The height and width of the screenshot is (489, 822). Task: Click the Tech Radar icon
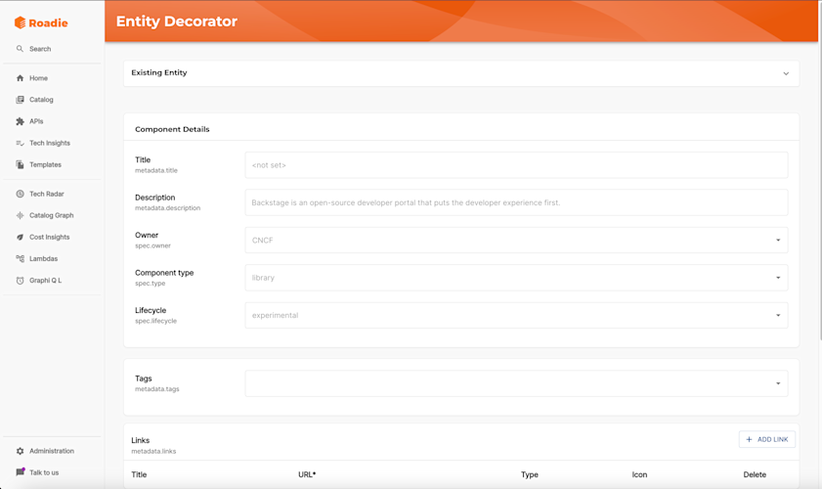(x=20, y=194)
